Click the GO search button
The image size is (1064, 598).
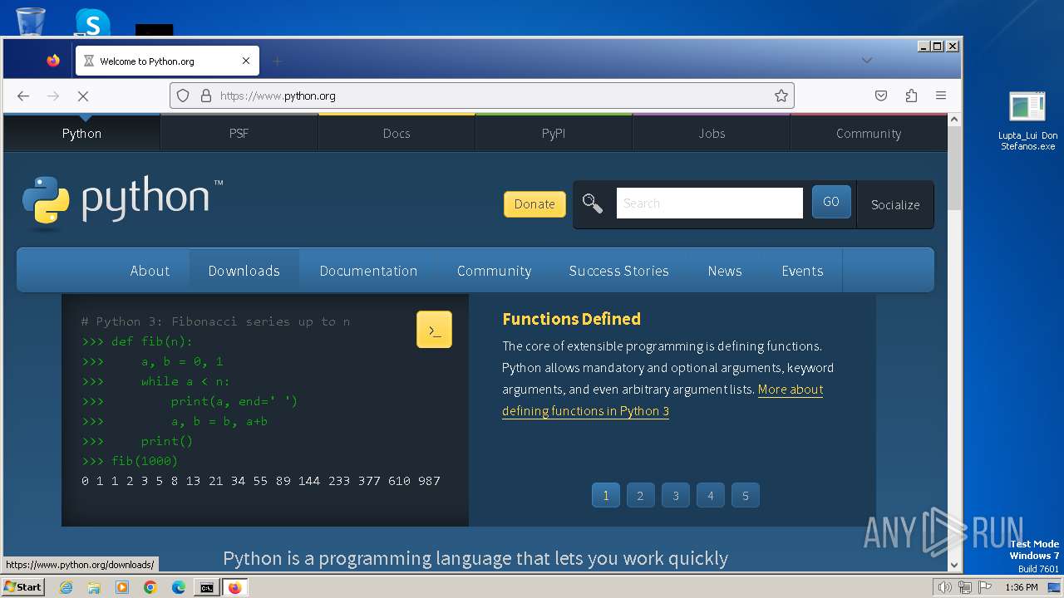(x=831, y=202)
